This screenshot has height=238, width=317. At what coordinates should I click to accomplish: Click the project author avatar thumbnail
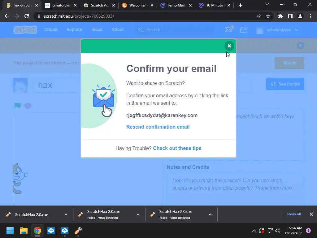20,85
